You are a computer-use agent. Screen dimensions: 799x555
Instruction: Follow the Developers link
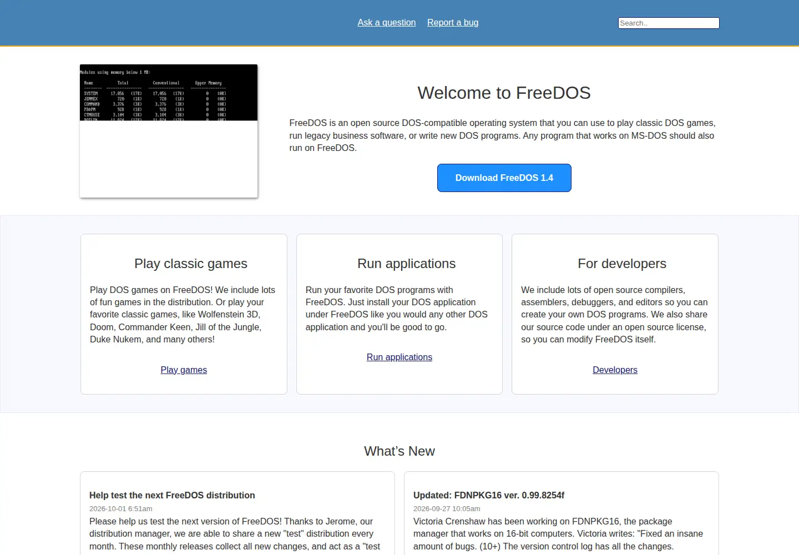pyautogui.click(x=615, y=370)
